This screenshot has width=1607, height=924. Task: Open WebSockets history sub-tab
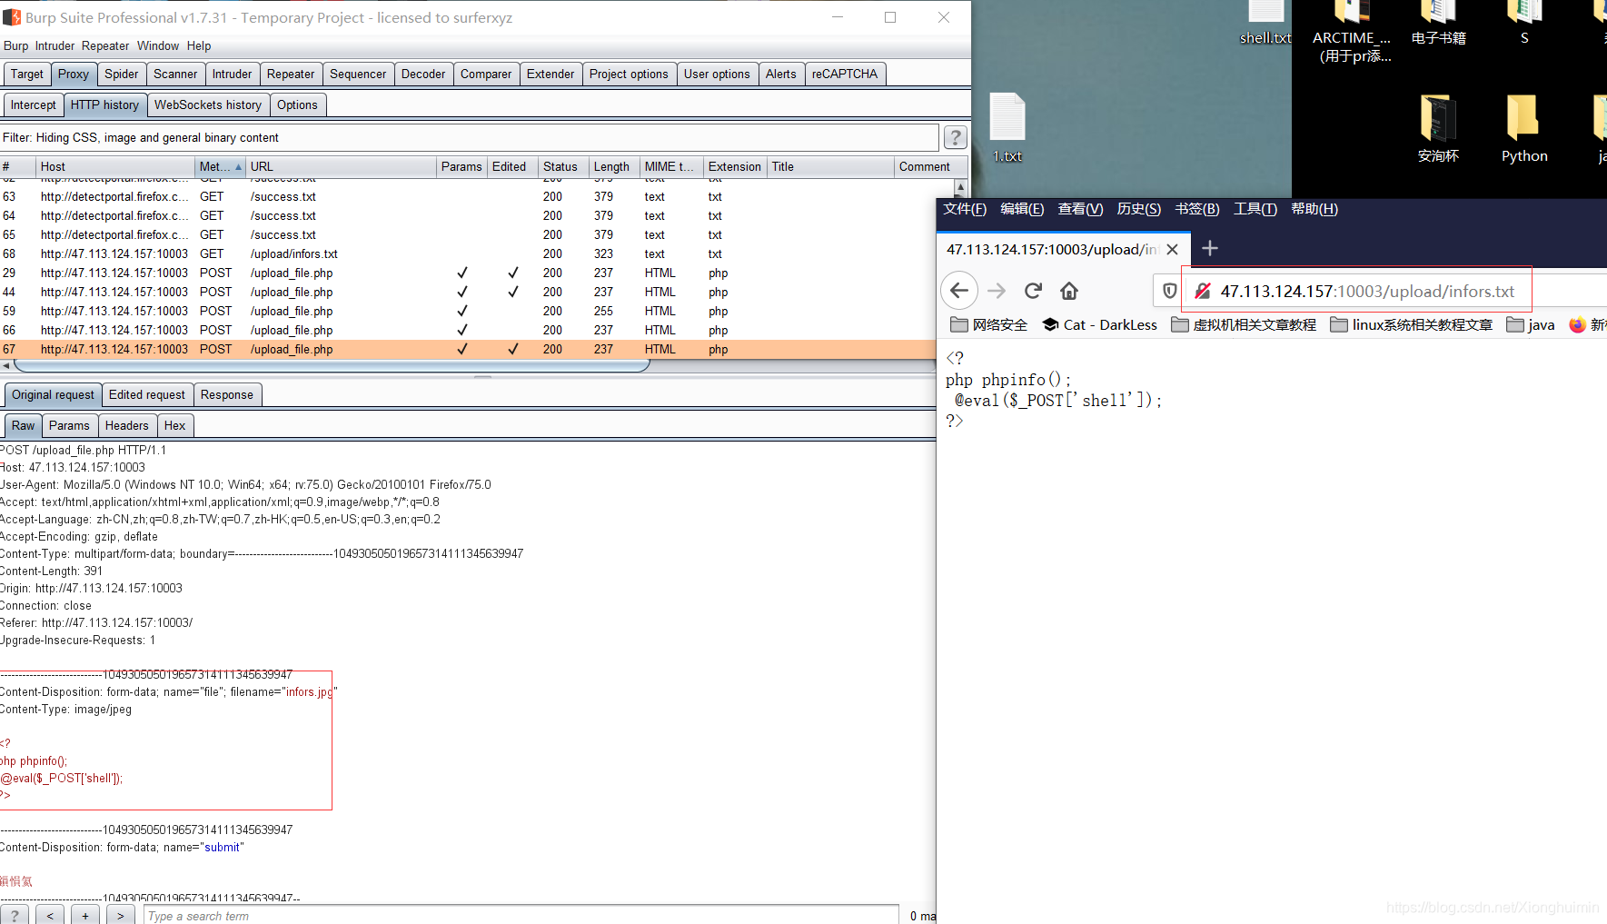[207, 104]
